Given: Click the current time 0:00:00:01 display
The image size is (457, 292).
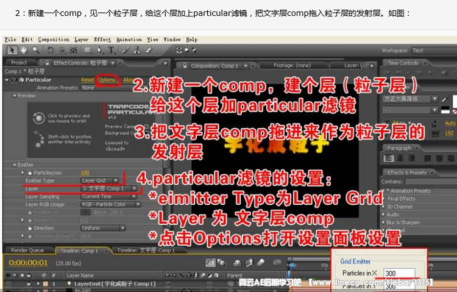Looking at the screenshot, I should 28,263.
